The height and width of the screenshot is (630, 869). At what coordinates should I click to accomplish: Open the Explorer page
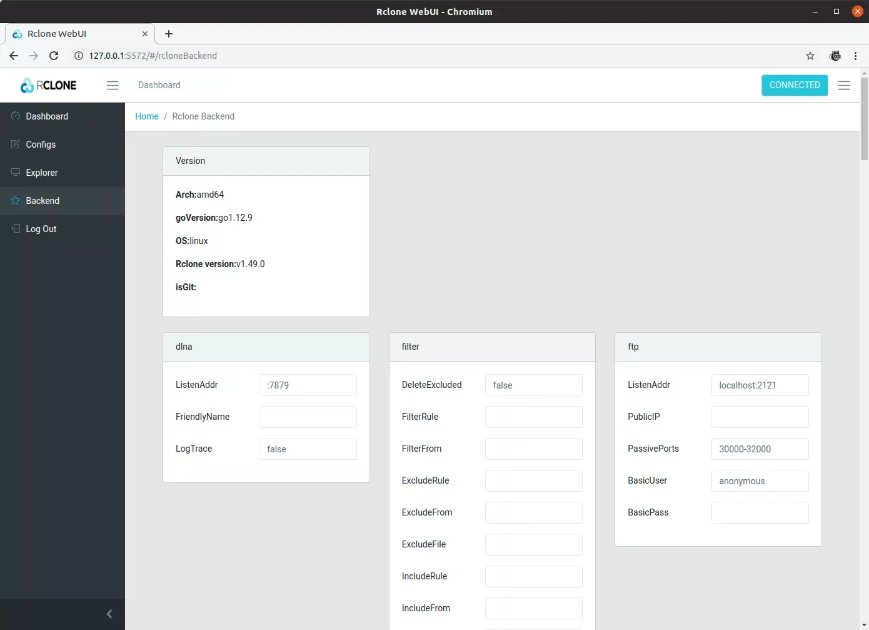click(x=42, y=173)
